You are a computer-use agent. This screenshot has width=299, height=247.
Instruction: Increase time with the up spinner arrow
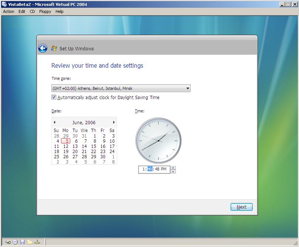coord(173,168)
